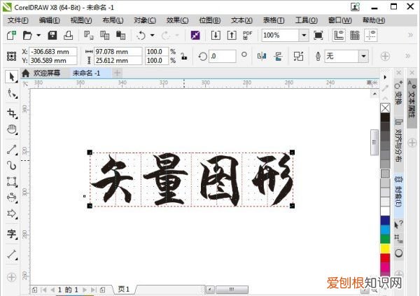Select the Common shapes arrow tool

click(12, 213)
